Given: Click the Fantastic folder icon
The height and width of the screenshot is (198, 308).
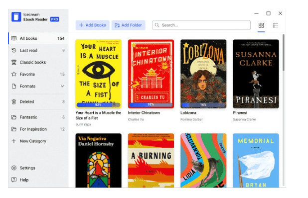Looking at the screenshot, I should [x=14, y=117].
